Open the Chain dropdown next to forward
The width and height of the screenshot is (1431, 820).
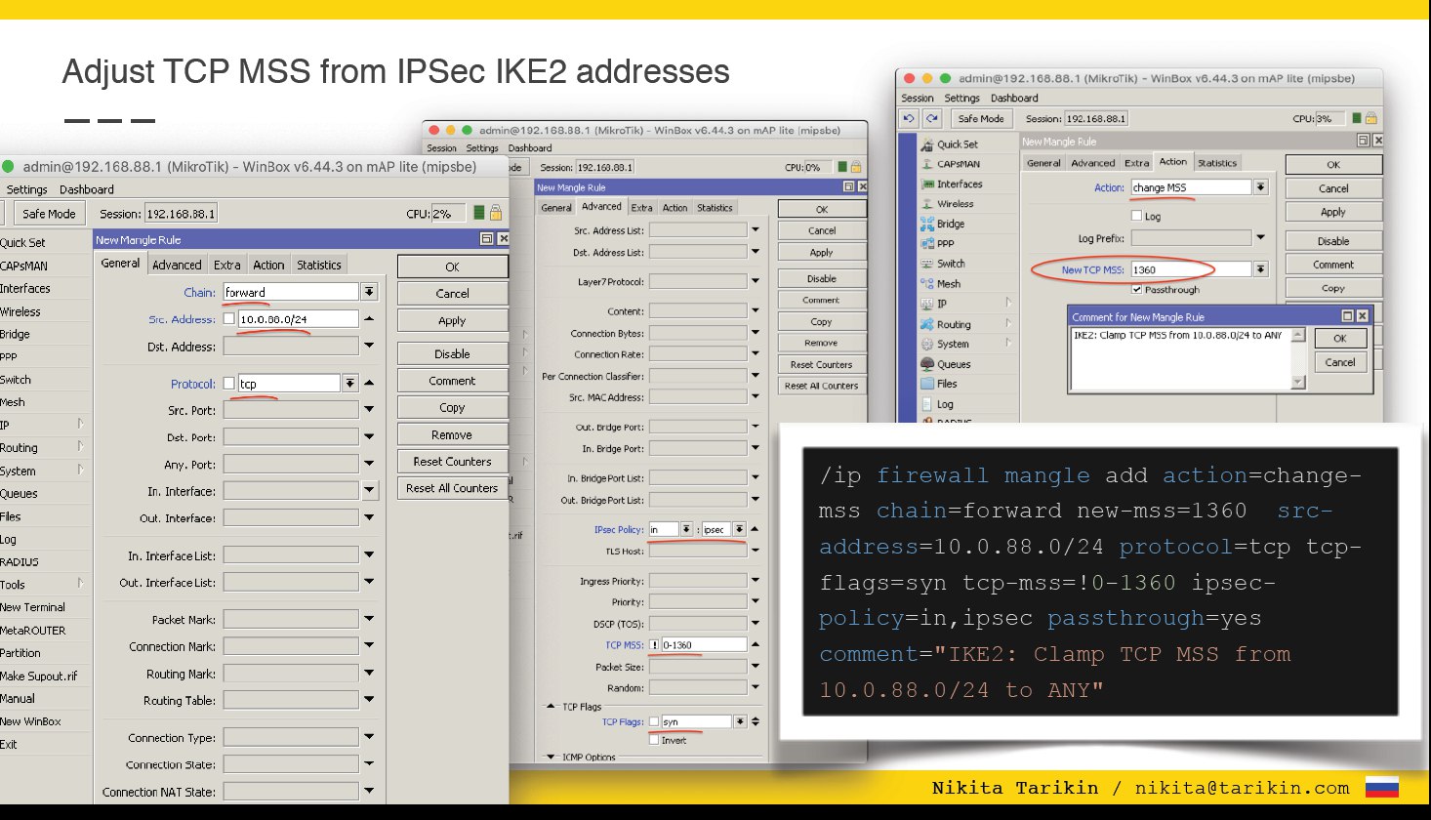point(369,292)
